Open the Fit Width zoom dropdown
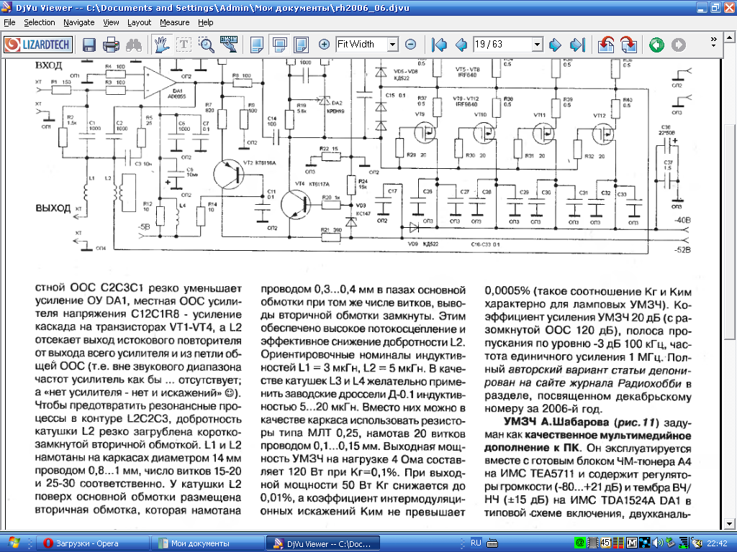 pos(392,45)
